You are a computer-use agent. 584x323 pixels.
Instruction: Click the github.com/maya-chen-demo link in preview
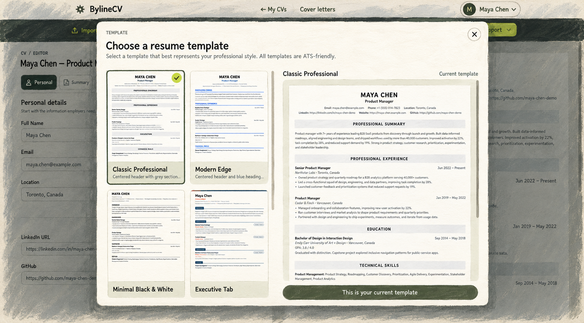440,113
